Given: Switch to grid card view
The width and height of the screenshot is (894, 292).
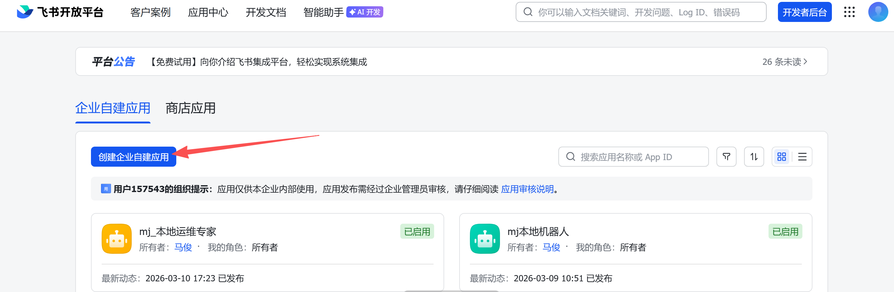Looking at the screenshot, I should (x=782, y=157).
